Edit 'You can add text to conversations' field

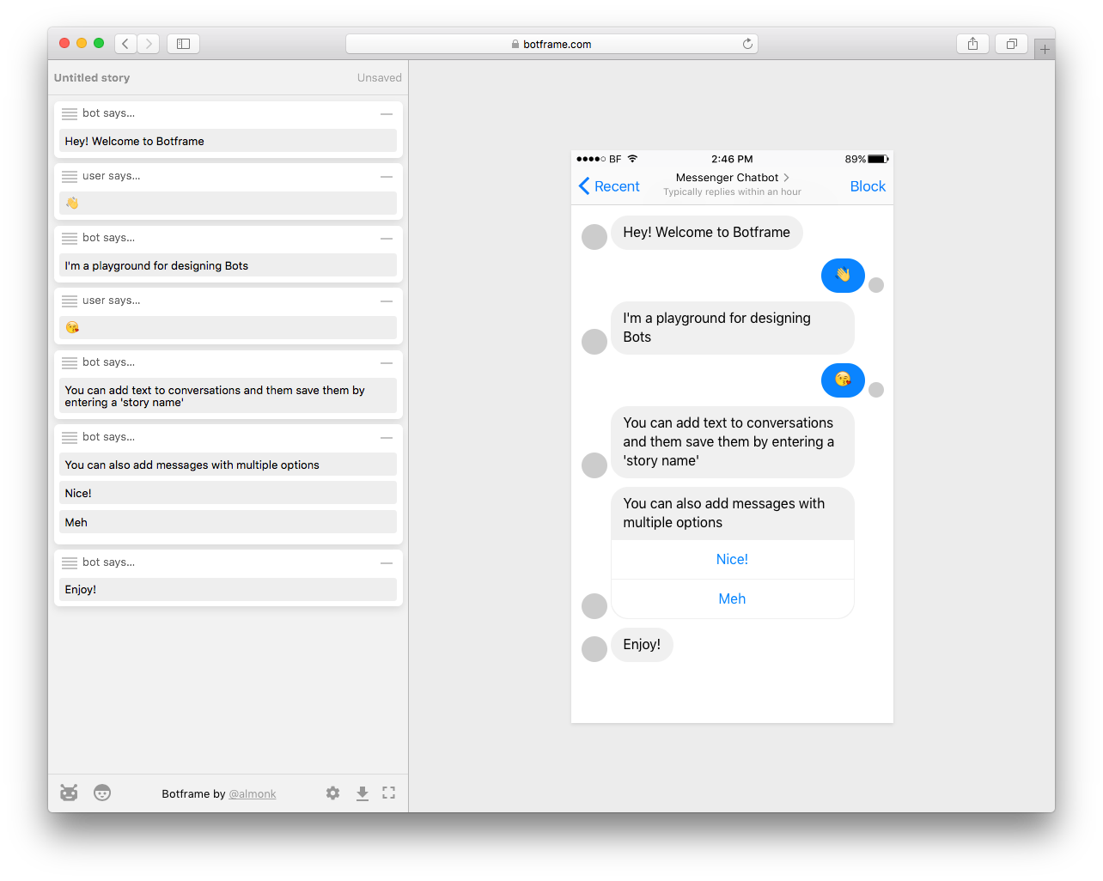click(x=229, y=396)
